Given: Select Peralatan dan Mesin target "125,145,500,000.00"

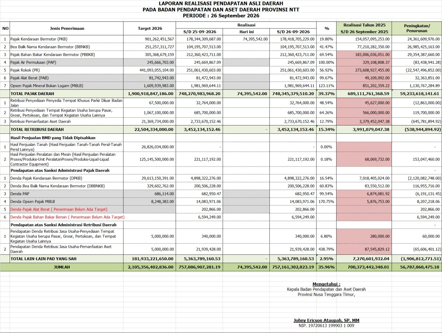Looking at the screenshot, I should (157, 159).
